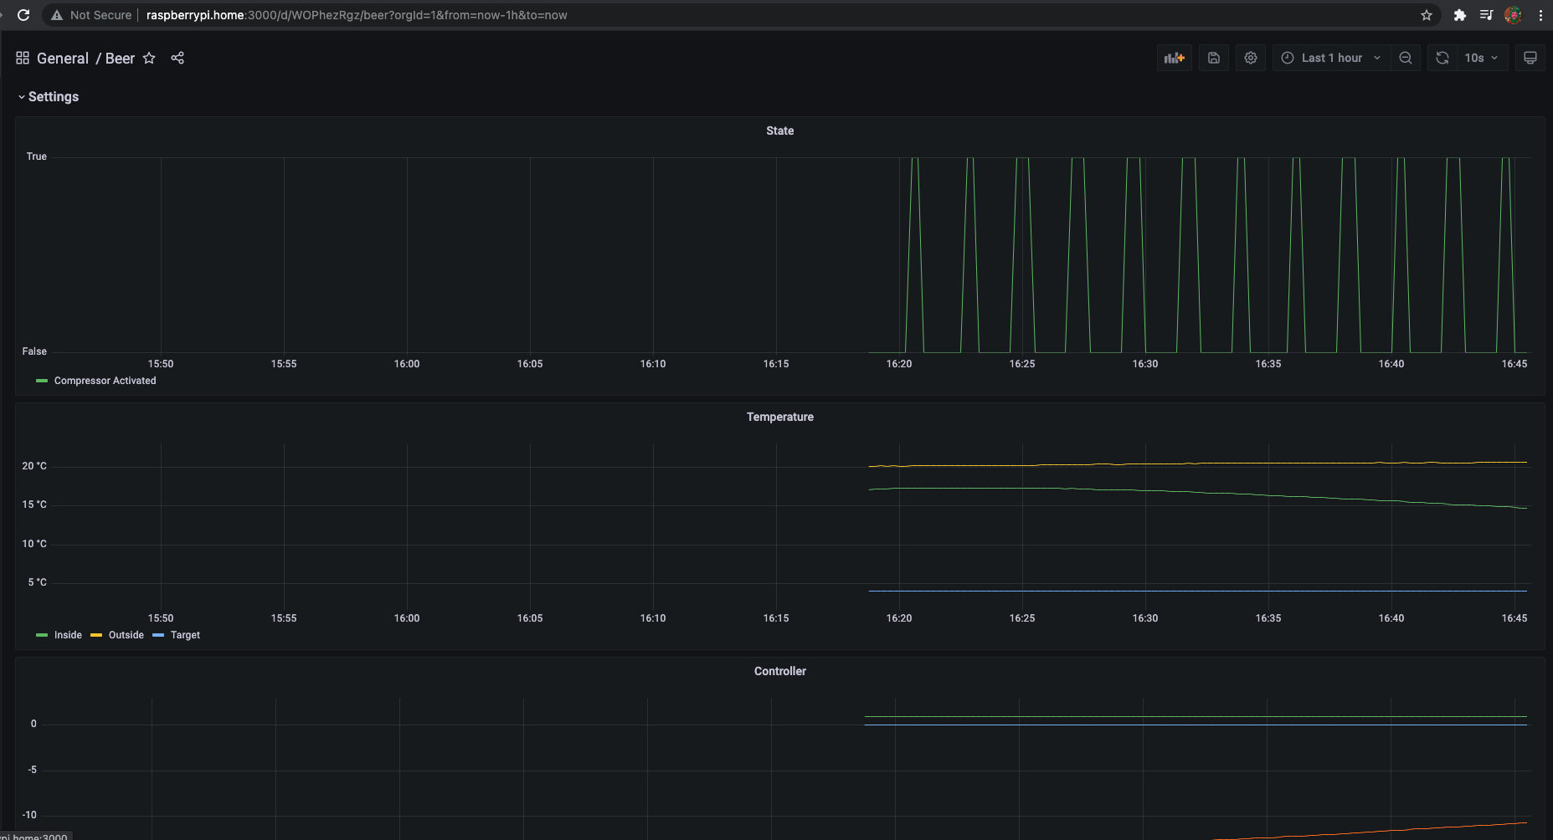
Task: Open the Chrome three-dot menu
Action: 1540,15
